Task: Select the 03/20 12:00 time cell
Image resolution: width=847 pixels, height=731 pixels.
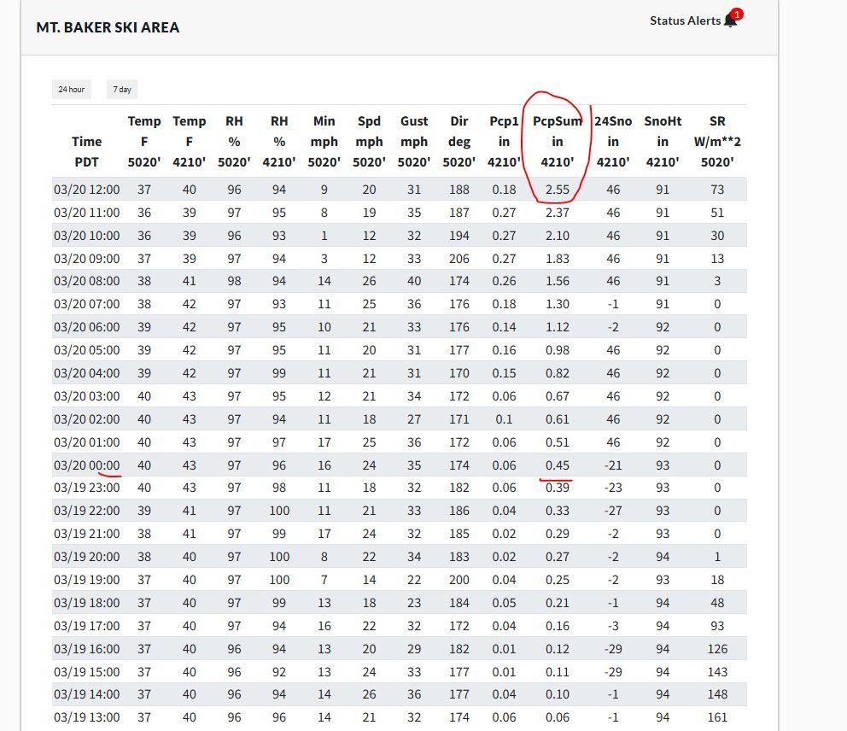Action: [x=86, y=190]
